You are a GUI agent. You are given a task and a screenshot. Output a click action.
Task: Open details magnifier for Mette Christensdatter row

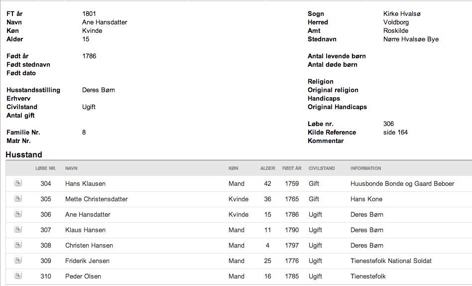[x=18, y=198]
